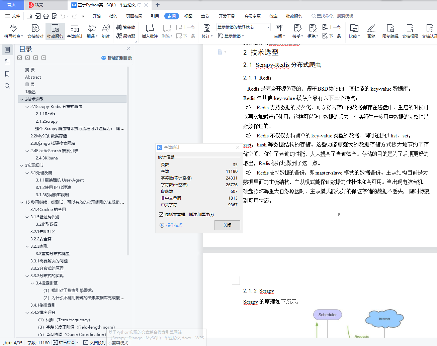Open the search magnifier icon in the left sidebar
Screen dimensions: 437x346
click(7, 86)
